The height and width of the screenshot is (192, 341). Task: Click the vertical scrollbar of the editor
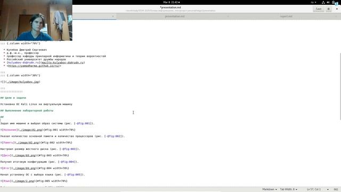pyautogui.click(x=340, y=86)
